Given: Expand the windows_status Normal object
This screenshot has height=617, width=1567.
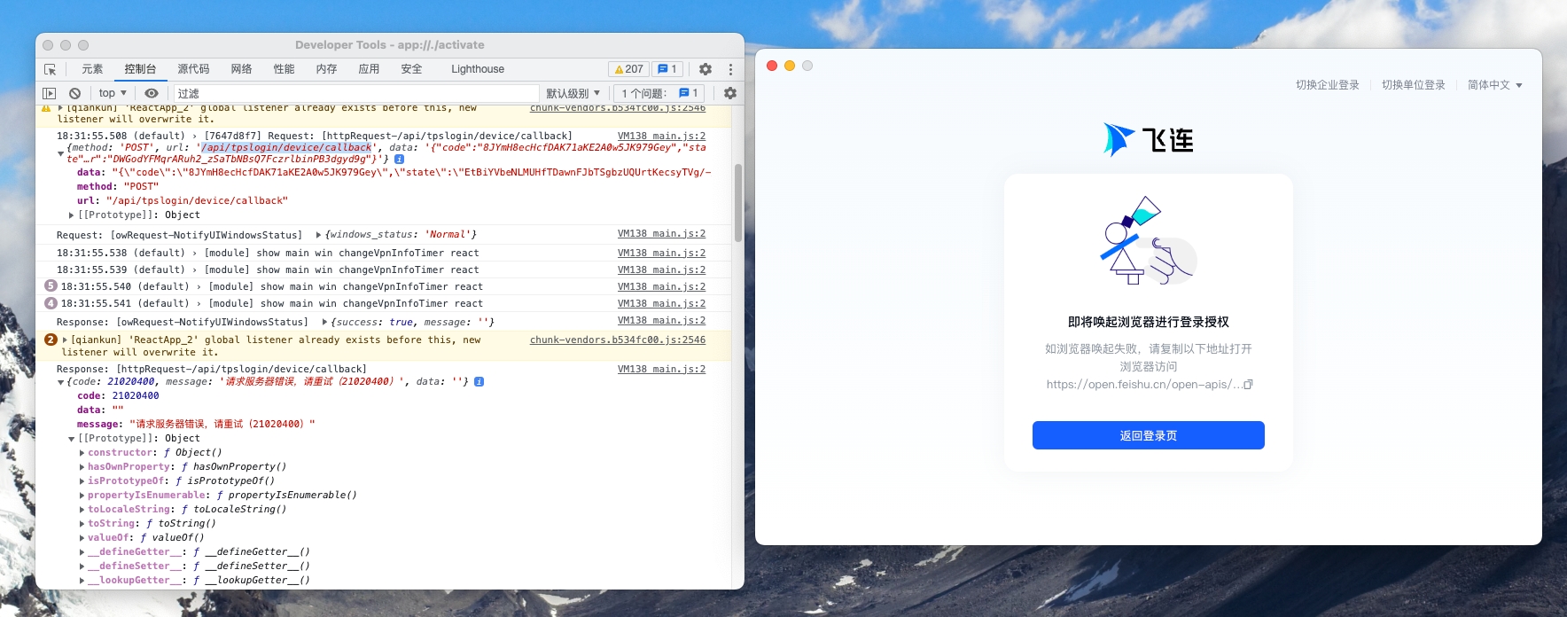Looking at the screenshot, I should pos(318,235).
